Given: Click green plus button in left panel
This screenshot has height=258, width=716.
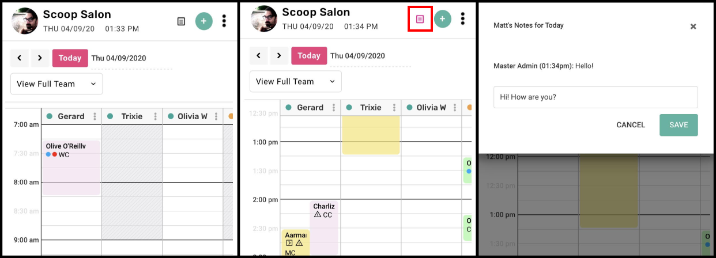Looking at the screenshot, I should point(204,21).
